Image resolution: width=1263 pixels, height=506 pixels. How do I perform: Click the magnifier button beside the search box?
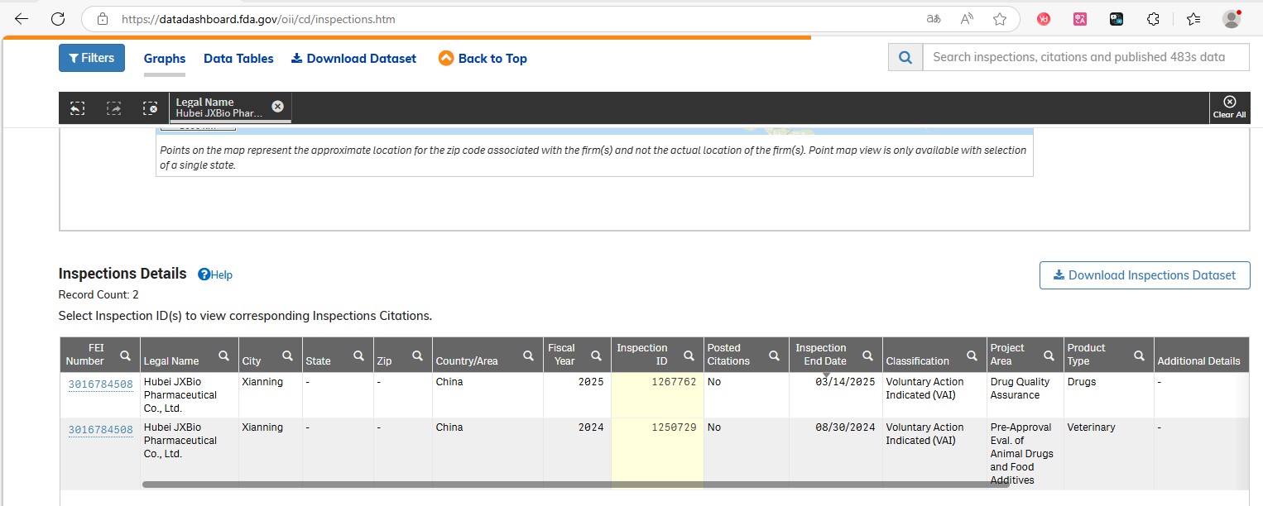pyautogui.click(x=905, y=57)
